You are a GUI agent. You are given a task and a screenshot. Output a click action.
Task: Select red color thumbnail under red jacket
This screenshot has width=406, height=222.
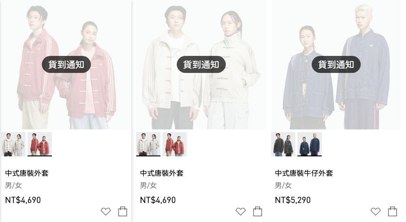coord(40,144)
